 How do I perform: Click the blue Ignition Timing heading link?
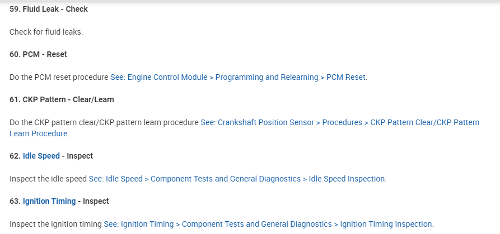(x=49, y=201)
